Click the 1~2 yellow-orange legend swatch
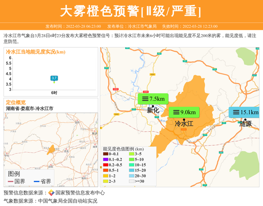 [x=106, y=176]
